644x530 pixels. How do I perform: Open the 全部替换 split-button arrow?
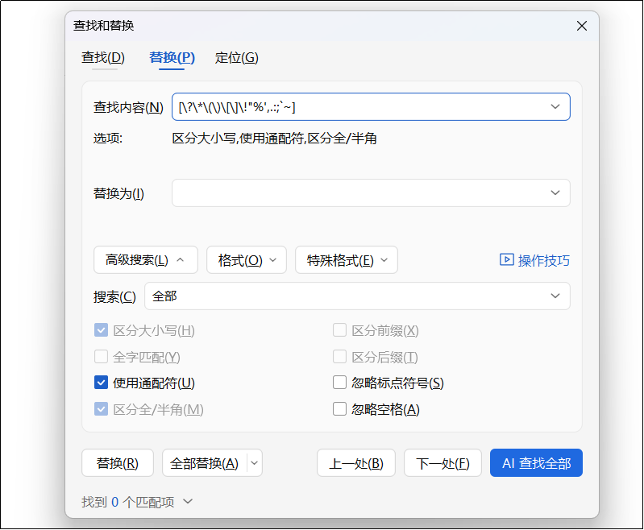[x=255, y=463]
